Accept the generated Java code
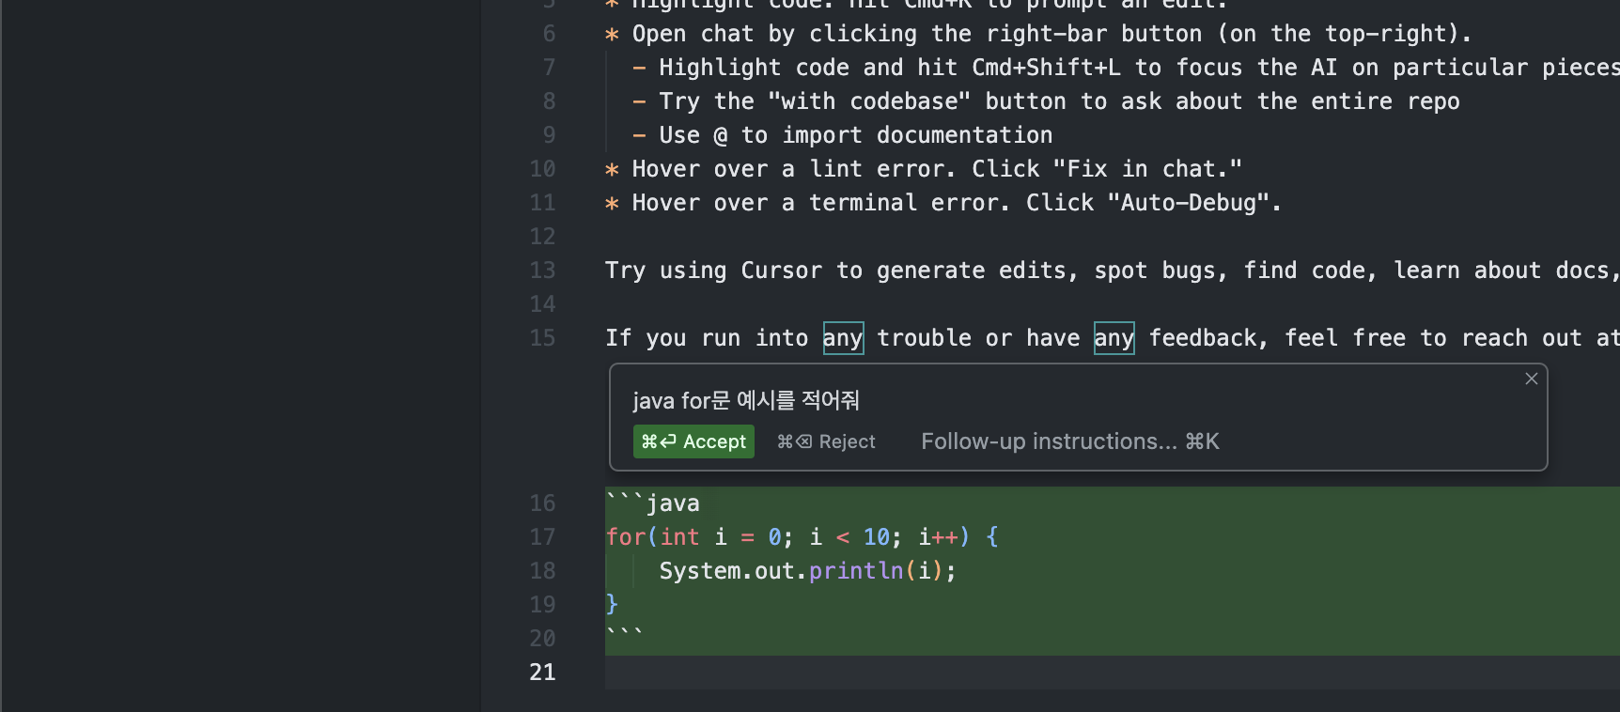 pos(693,441)
